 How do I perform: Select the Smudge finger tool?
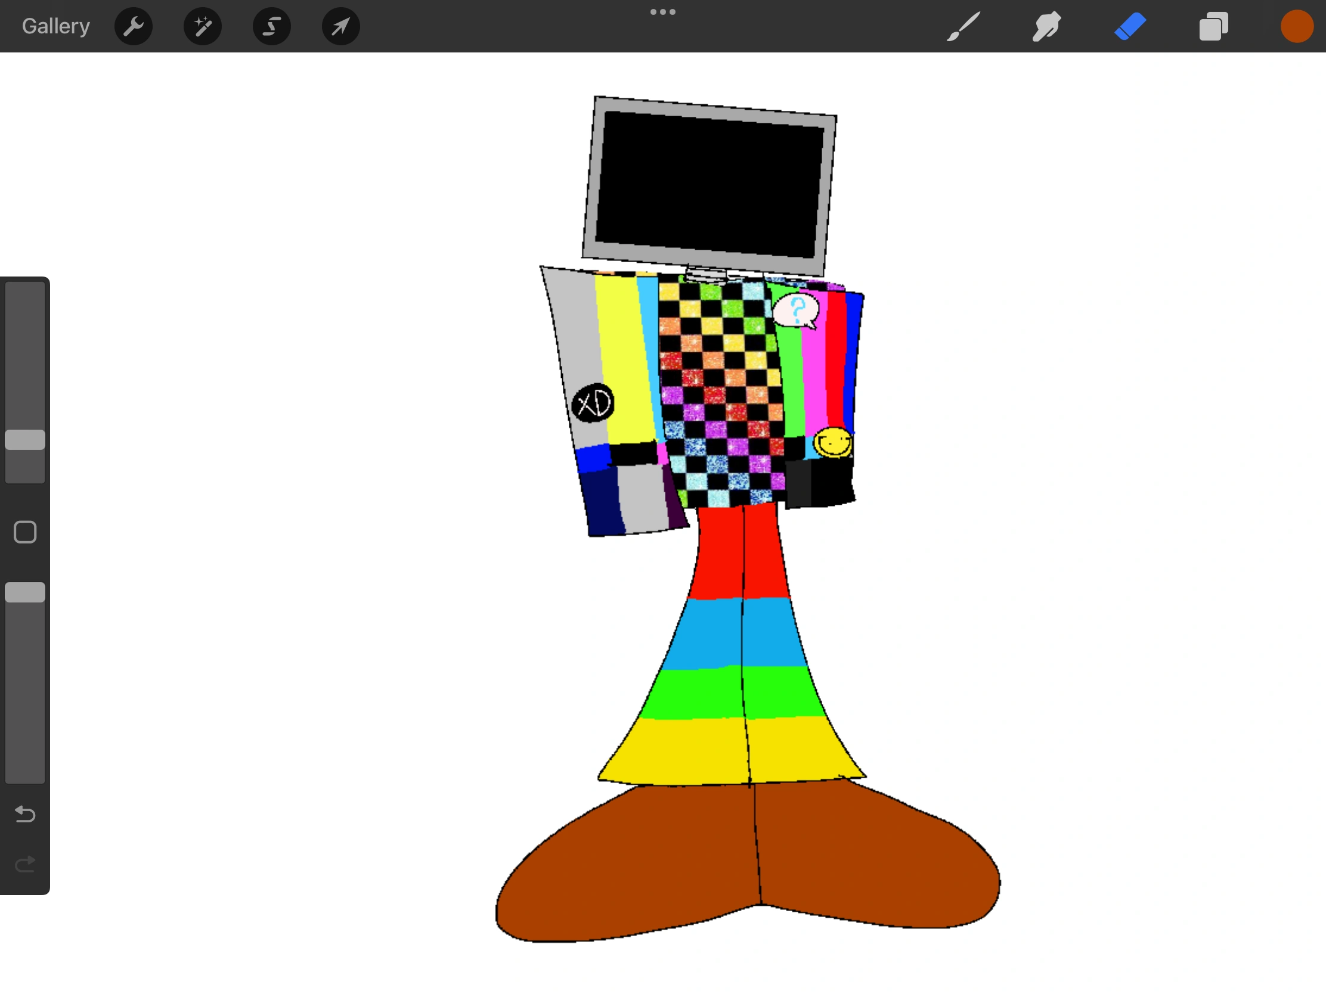1046,26
